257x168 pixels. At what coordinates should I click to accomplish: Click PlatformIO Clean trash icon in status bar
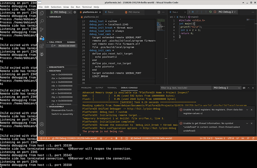(116, 138)
